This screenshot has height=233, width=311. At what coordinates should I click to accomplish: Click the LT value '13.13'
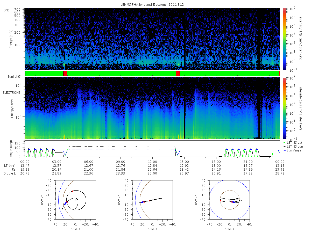pyautogui.click(x=280, y=165)
